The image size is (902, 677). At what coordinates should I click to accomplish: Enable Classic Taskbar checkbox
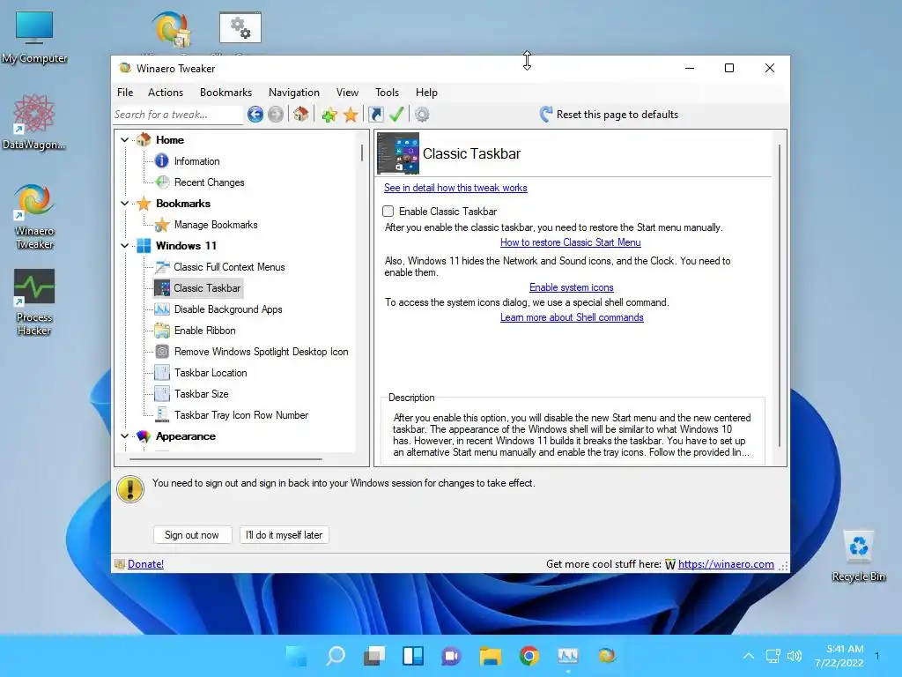[388, 212]
